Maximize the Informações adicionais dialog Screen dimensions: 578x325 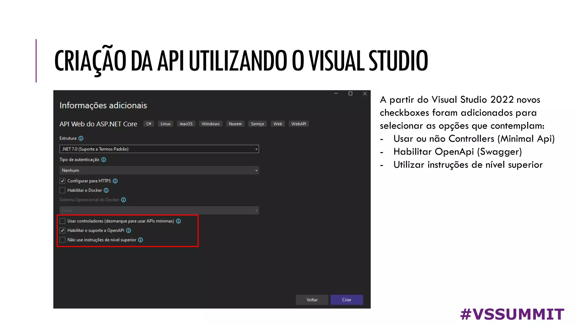point(350,93)
